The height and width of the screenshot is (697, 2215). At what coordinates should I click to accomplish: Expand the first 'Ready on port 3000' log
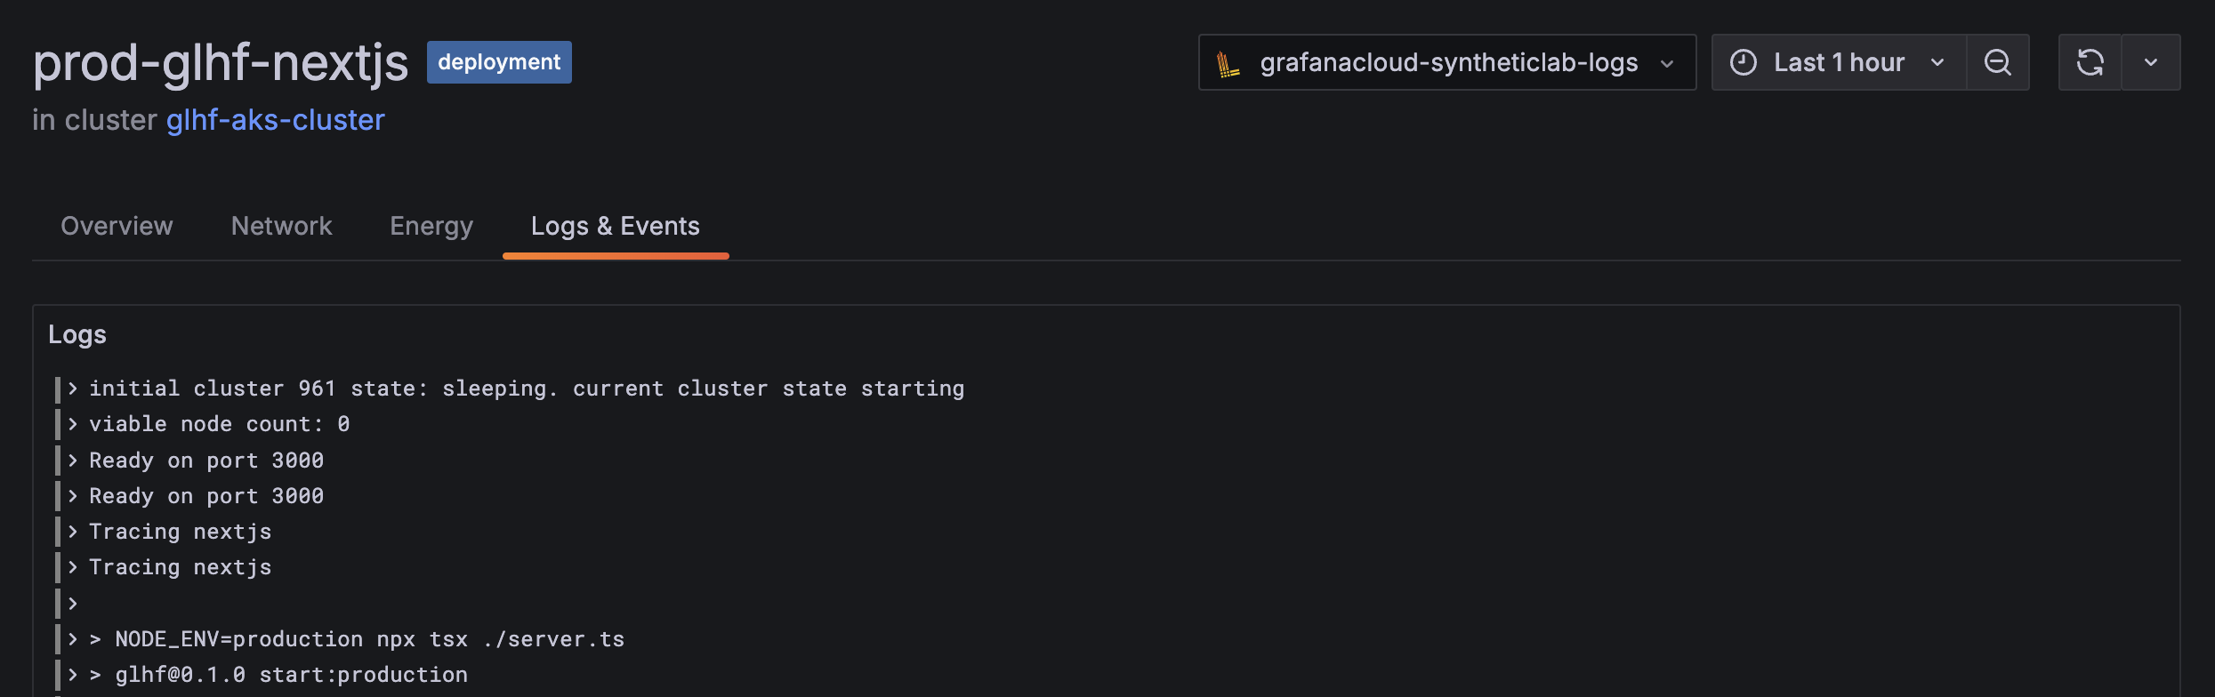73,461
